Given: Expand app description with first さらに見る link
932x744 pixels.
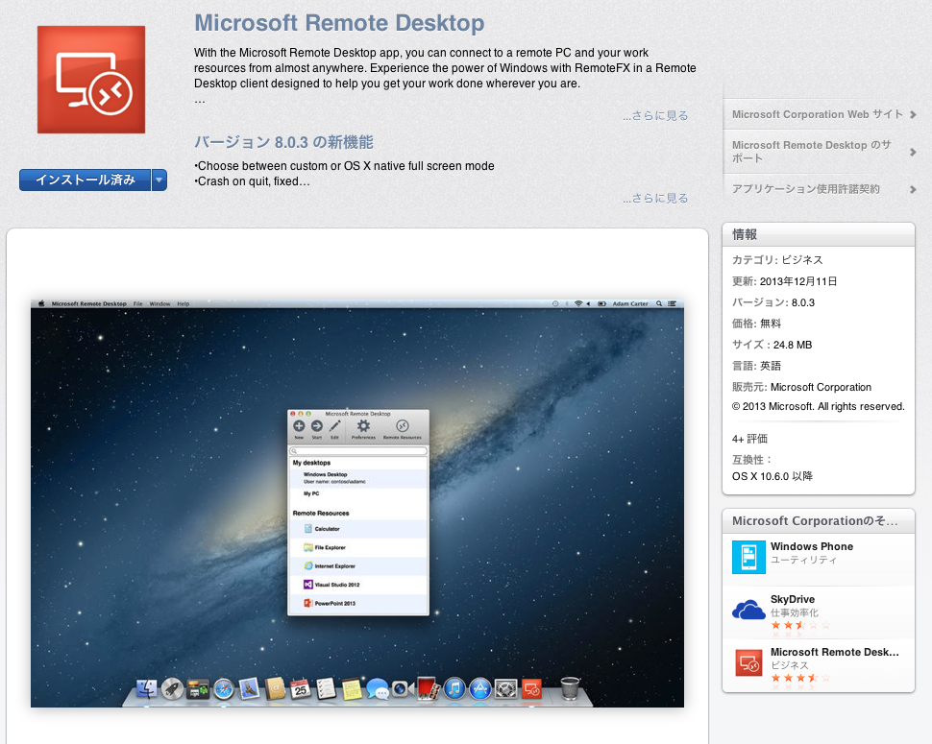Looking at the screenshot, I should (655, 115).
